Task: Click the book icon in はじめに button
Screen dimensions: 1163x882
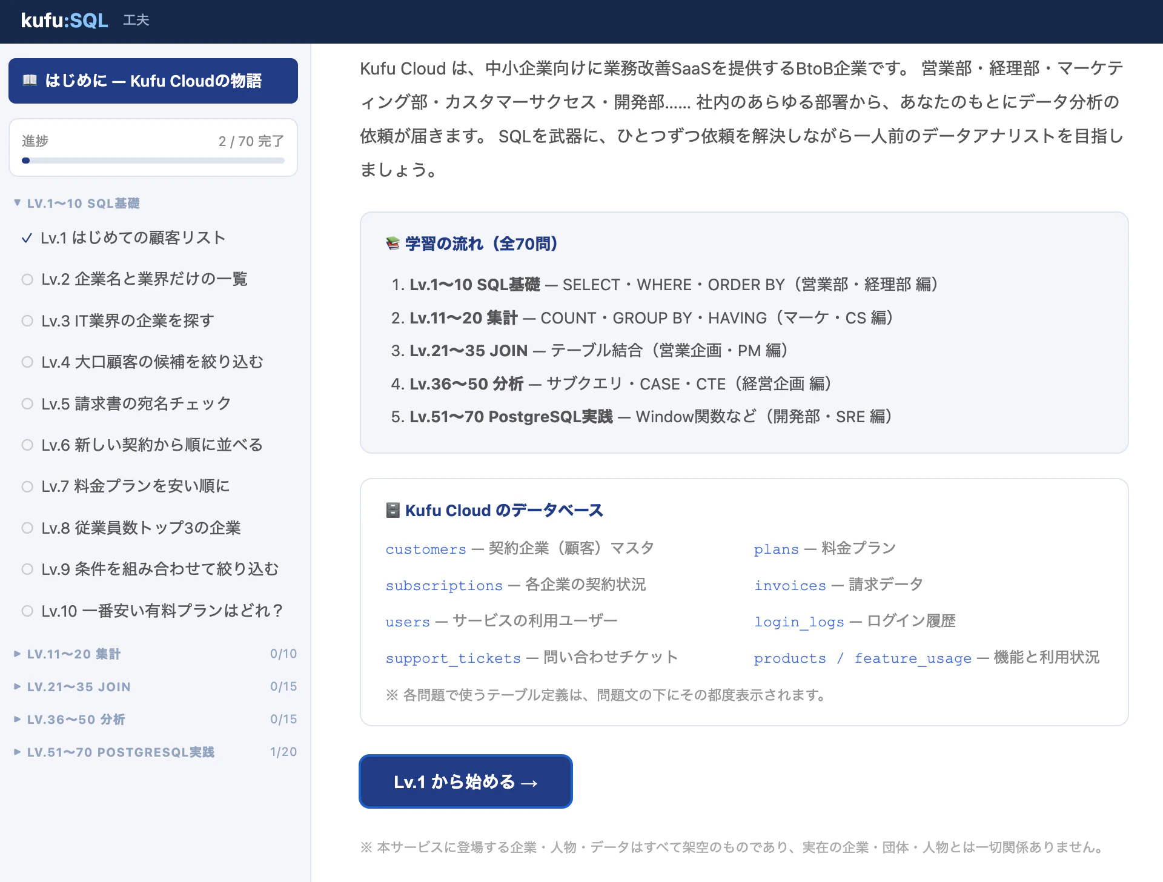Action: coord(30,81)
